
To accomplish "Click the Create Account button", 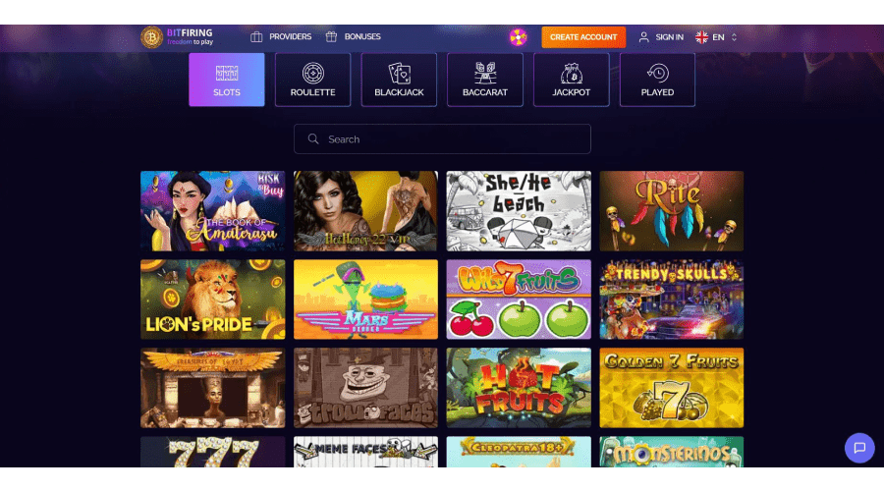I will (583, 37).
